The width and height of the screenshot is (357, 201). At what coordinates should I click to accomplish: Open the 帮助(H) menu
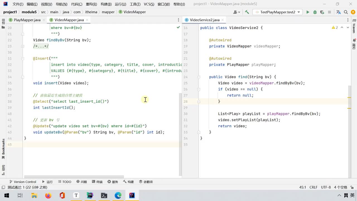pos(179,4)
